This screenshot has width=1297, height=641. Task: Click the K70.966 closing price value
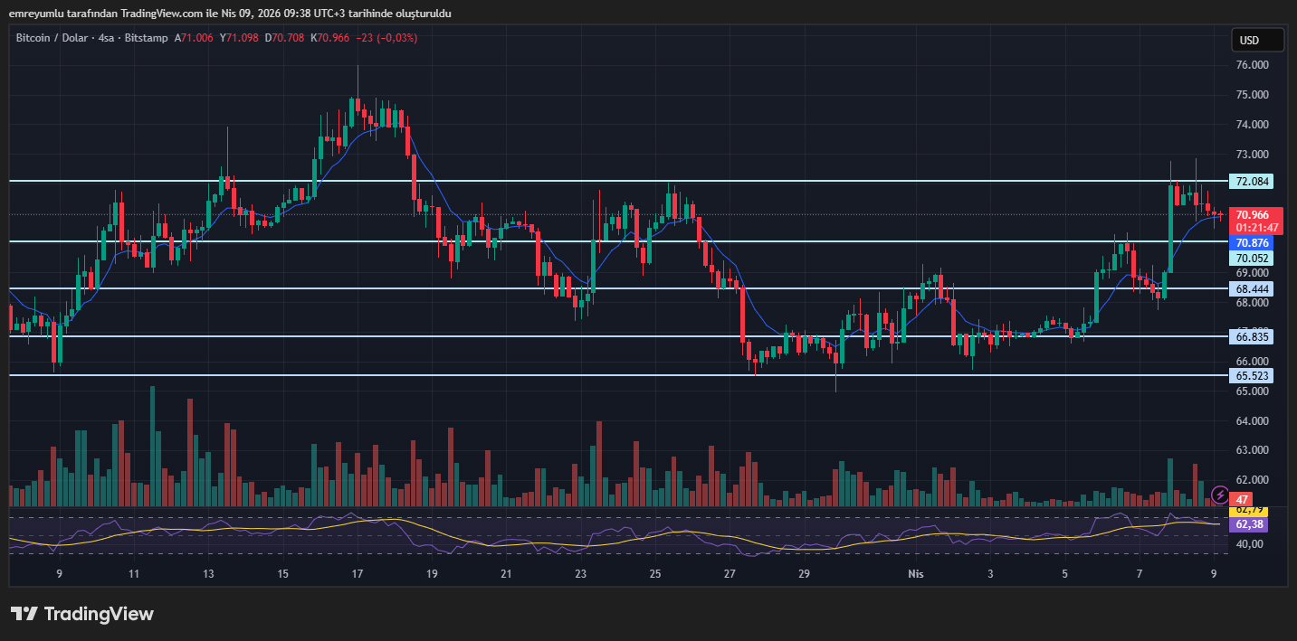coord(329,38)
